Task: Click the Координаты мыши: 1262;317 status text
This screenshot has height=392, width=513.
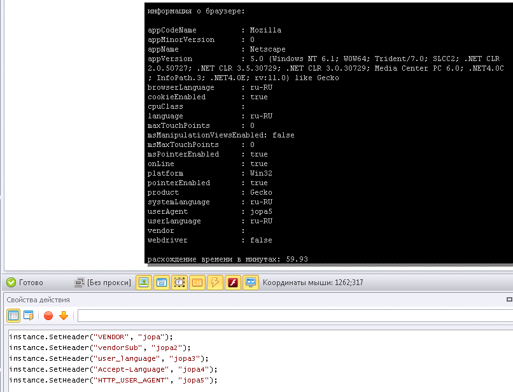Action: coord(313,283)
